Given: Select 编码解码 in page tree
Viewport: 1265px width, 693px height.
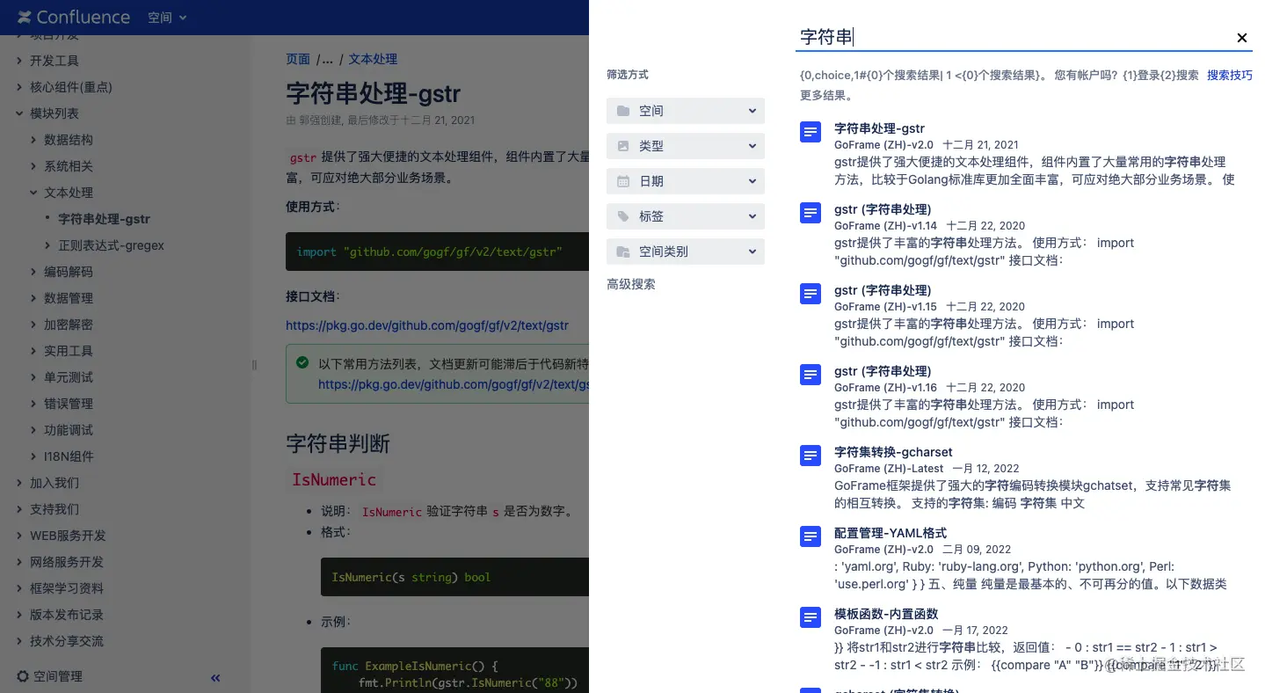Looking at the screenshot, I should [69, 272].
